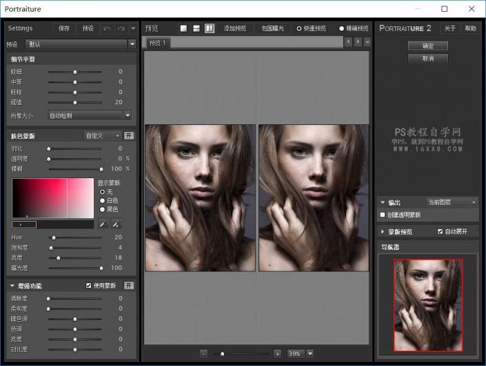Click the zoom in plus button
This screenshot has width=486, height=366.
(x=277, y=353)
